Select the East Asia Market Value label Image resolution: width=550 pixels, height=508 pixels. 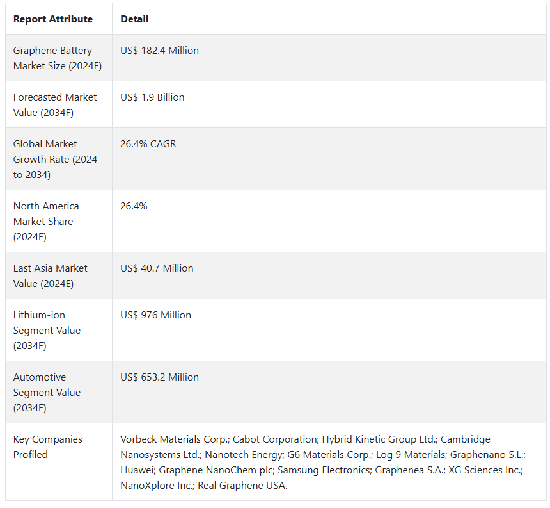pos(51,275)
